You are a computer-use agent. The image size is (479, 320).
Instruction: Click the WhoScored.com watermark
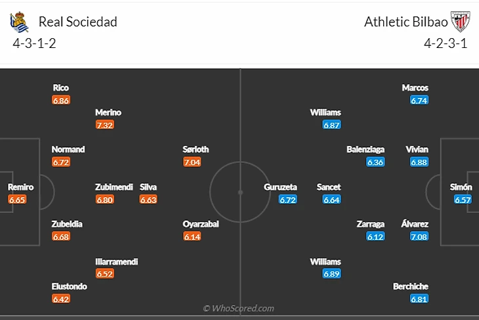pyautogui.click(x=239, y=308)
